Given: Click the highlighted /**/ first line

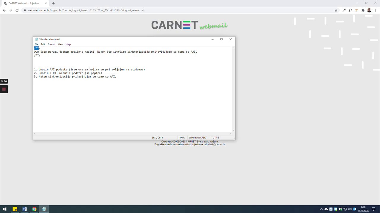Looking at the screenshot, I should (x=37, y=48).
